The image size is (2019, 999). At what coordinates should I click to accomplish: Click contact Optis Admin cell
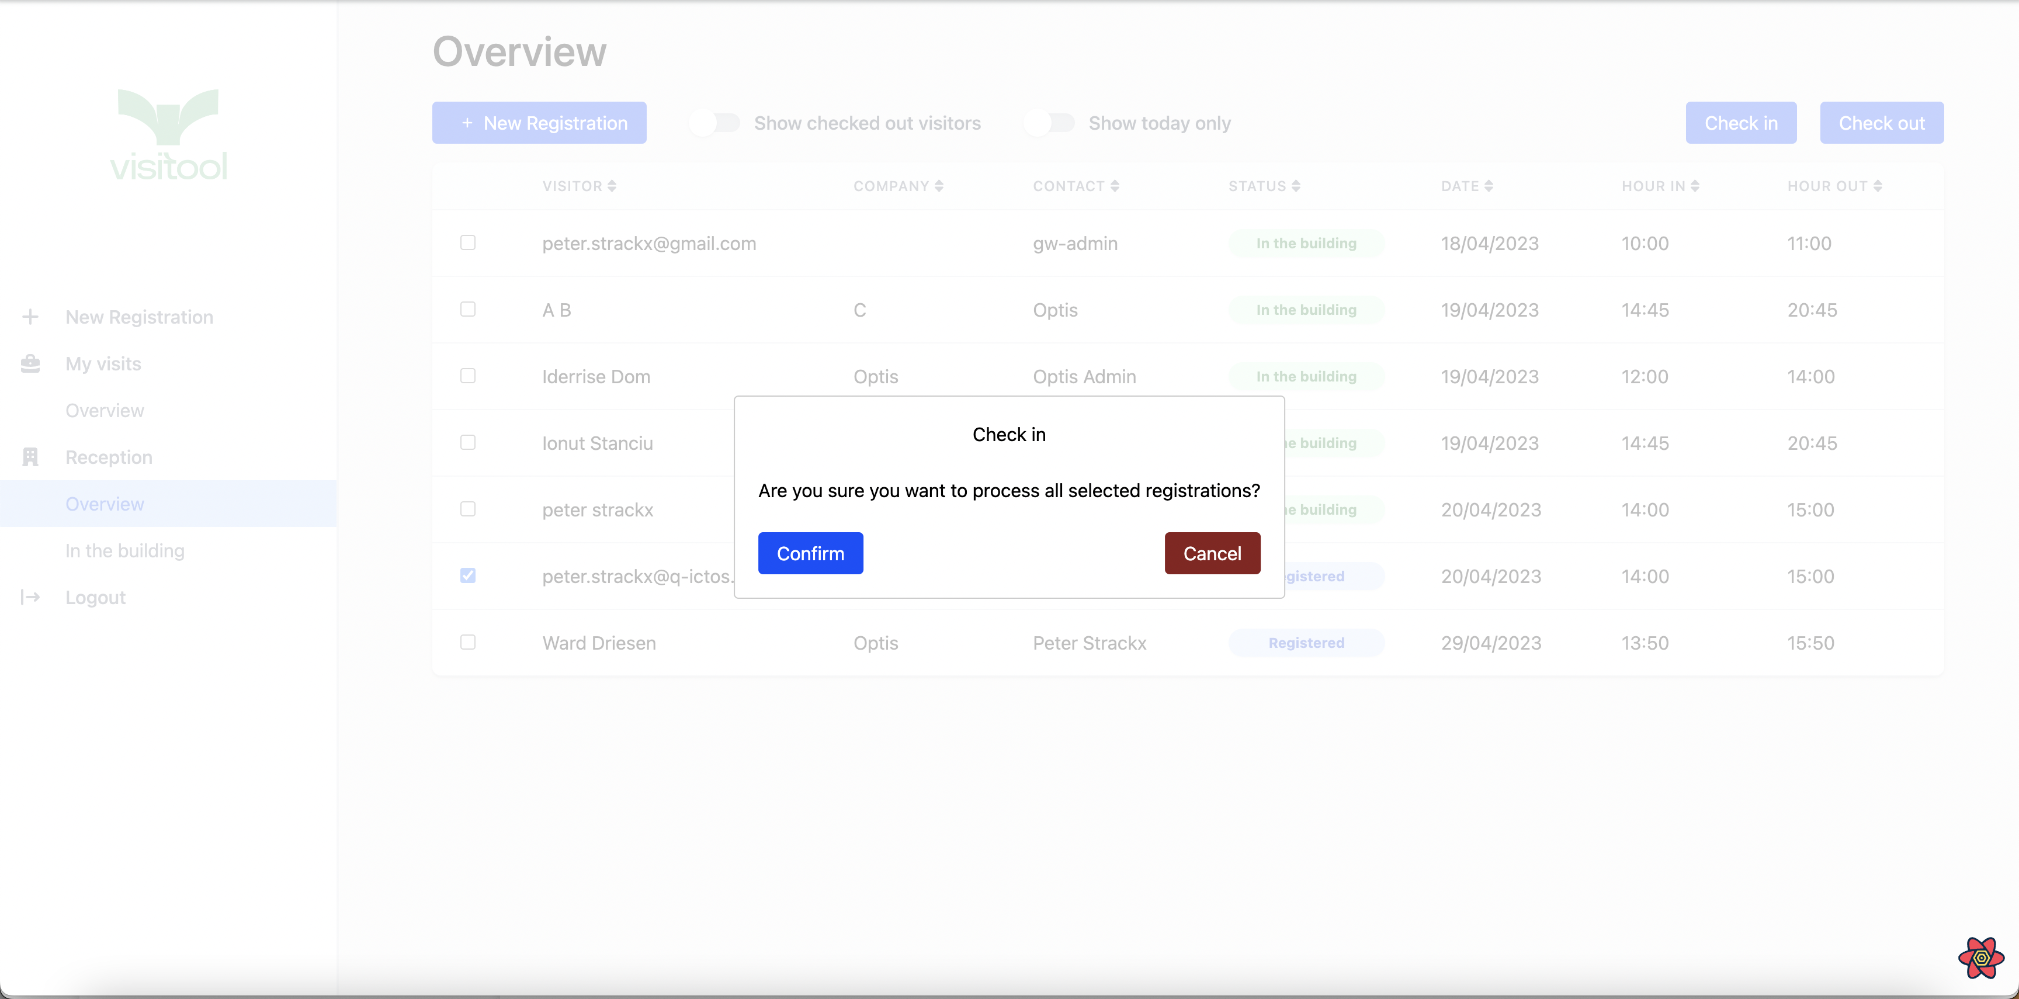[x=1084, y=377]
